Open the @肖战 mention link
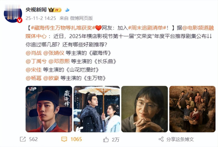Image resolution: width=218 pixels, height=147 pixels. (34, 53)
